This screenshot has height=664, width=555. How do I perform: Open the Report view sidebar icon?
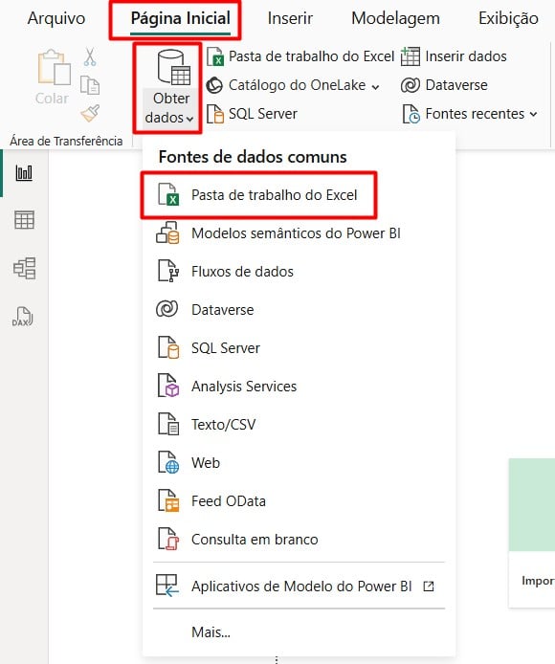point(24,173)
